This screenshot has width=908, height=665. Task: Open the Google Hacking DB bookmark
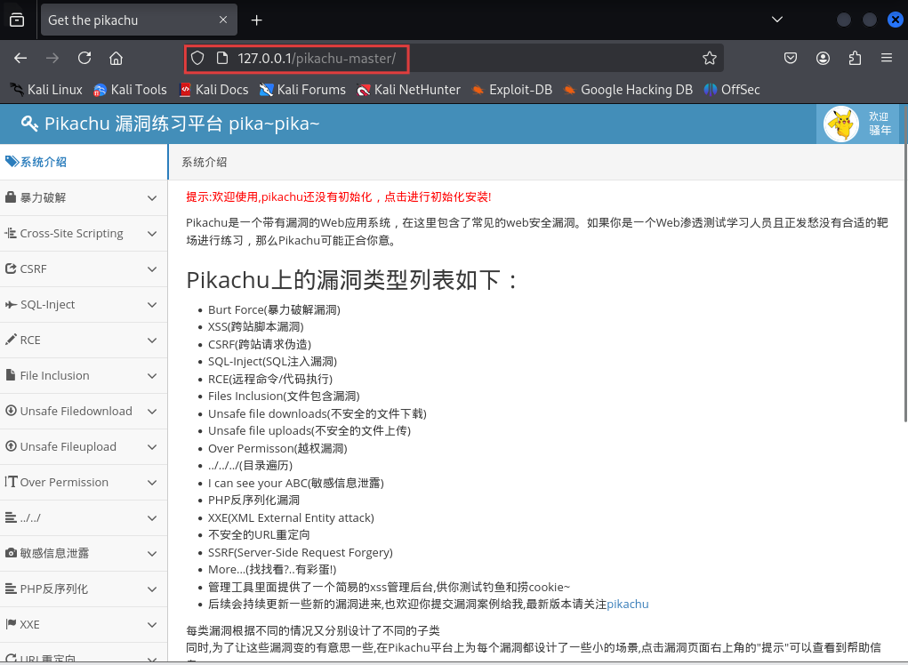click(x=628, y=90)
